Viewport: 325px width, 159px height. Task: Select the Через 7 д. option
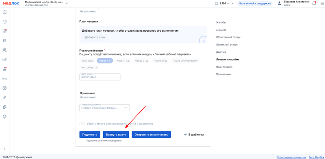pos(105,61)
